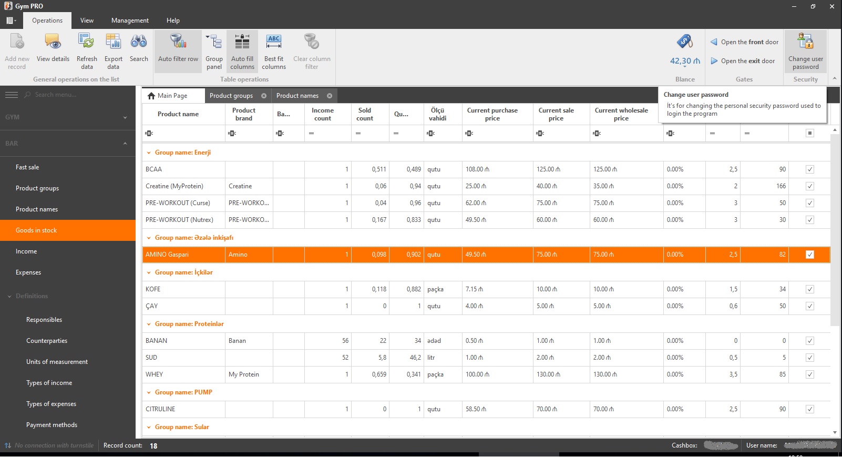Click the Search menu input field
Viewport: 842px width, 457px height.
point(79,95)
